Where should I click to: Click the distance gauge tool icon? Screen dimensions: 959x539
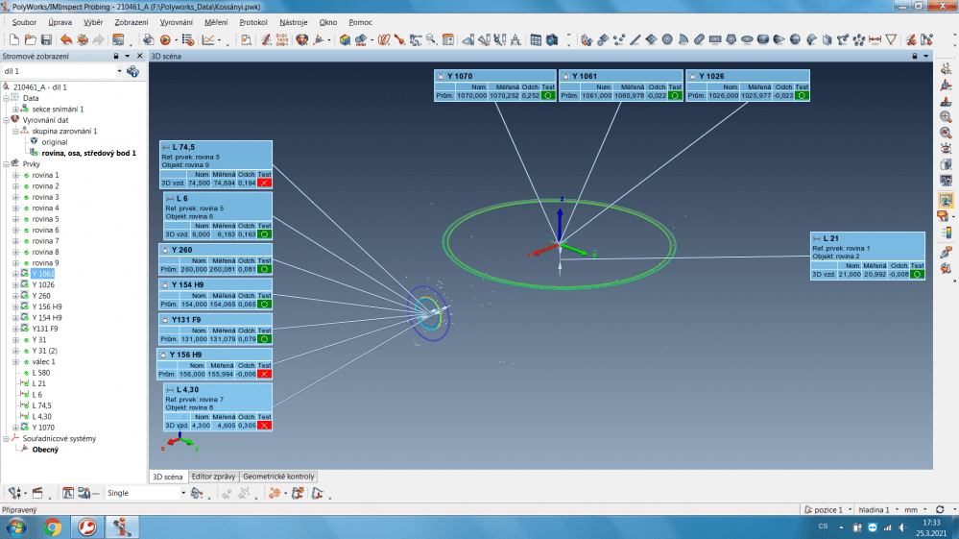pyautogui.click(x=874, y=40)
